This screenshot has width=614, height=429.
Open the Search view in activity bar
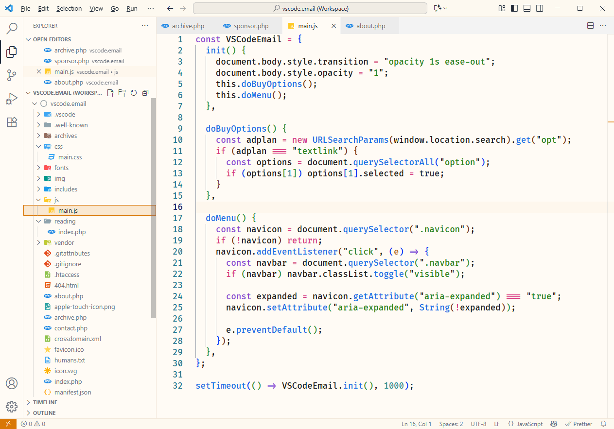(12, 29)
